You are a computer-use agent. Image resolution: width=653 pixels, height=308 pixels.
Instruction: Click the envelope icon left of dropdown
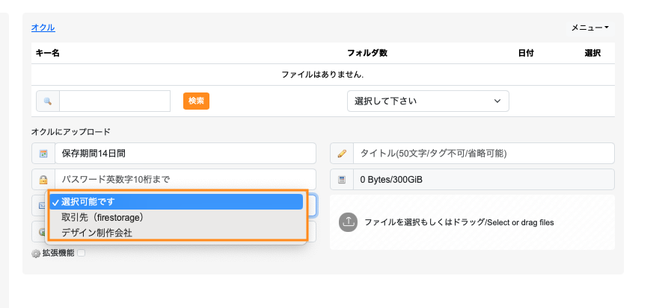coord(41,206)
